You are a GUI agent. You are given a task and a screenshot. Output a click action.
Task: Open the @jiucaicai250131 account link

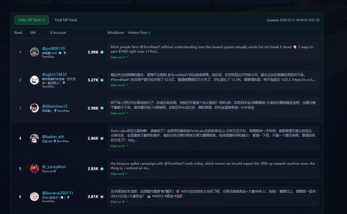58,193
